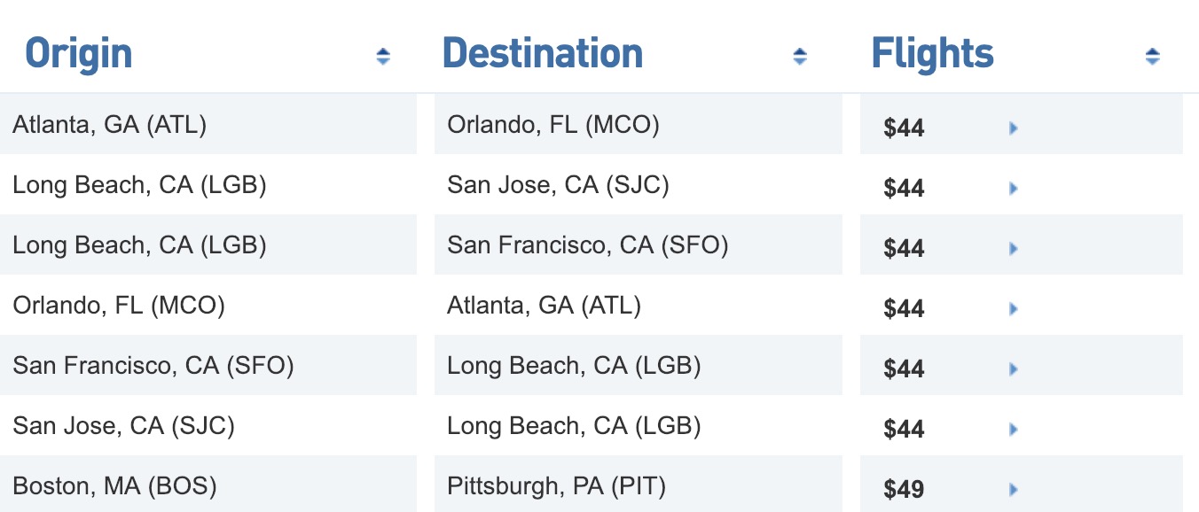Screen dimensions: 1199x512
Task: Click origin cell Boston, MA (BOS)
Action: click(114, 485)
